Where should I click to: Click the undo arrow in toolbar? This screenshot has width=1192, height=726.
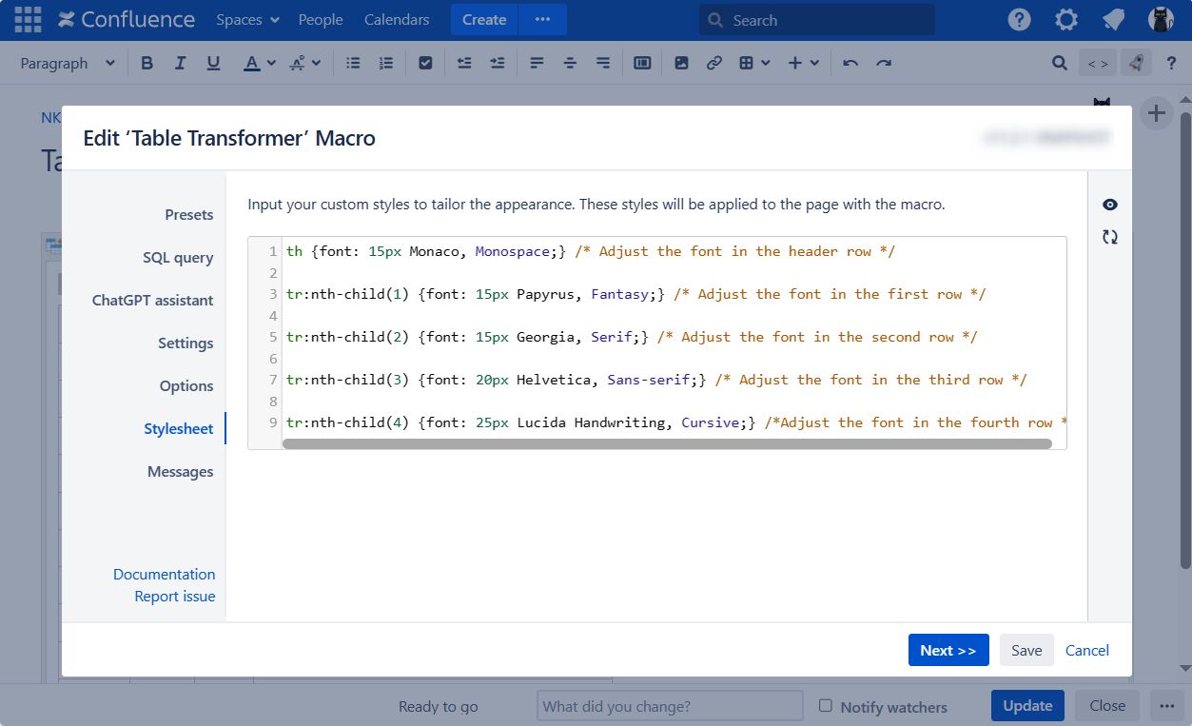coord(850,63)
